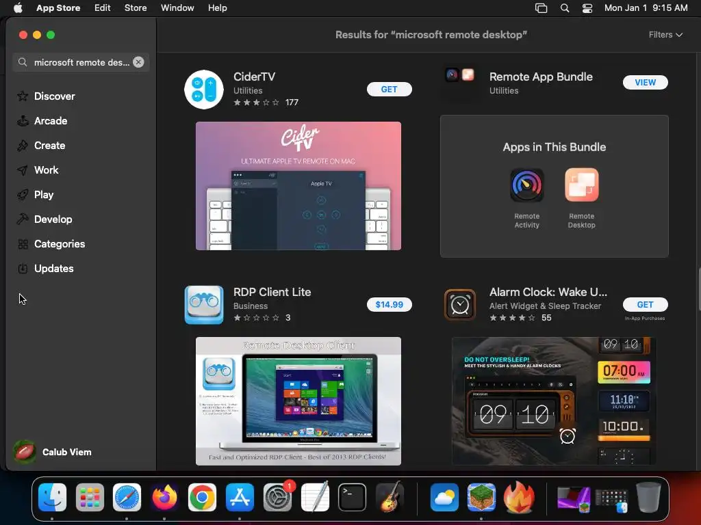Select the Remote Activity bundle app icon
This screenshot has width=701, height=525.
tap(526, 185)
